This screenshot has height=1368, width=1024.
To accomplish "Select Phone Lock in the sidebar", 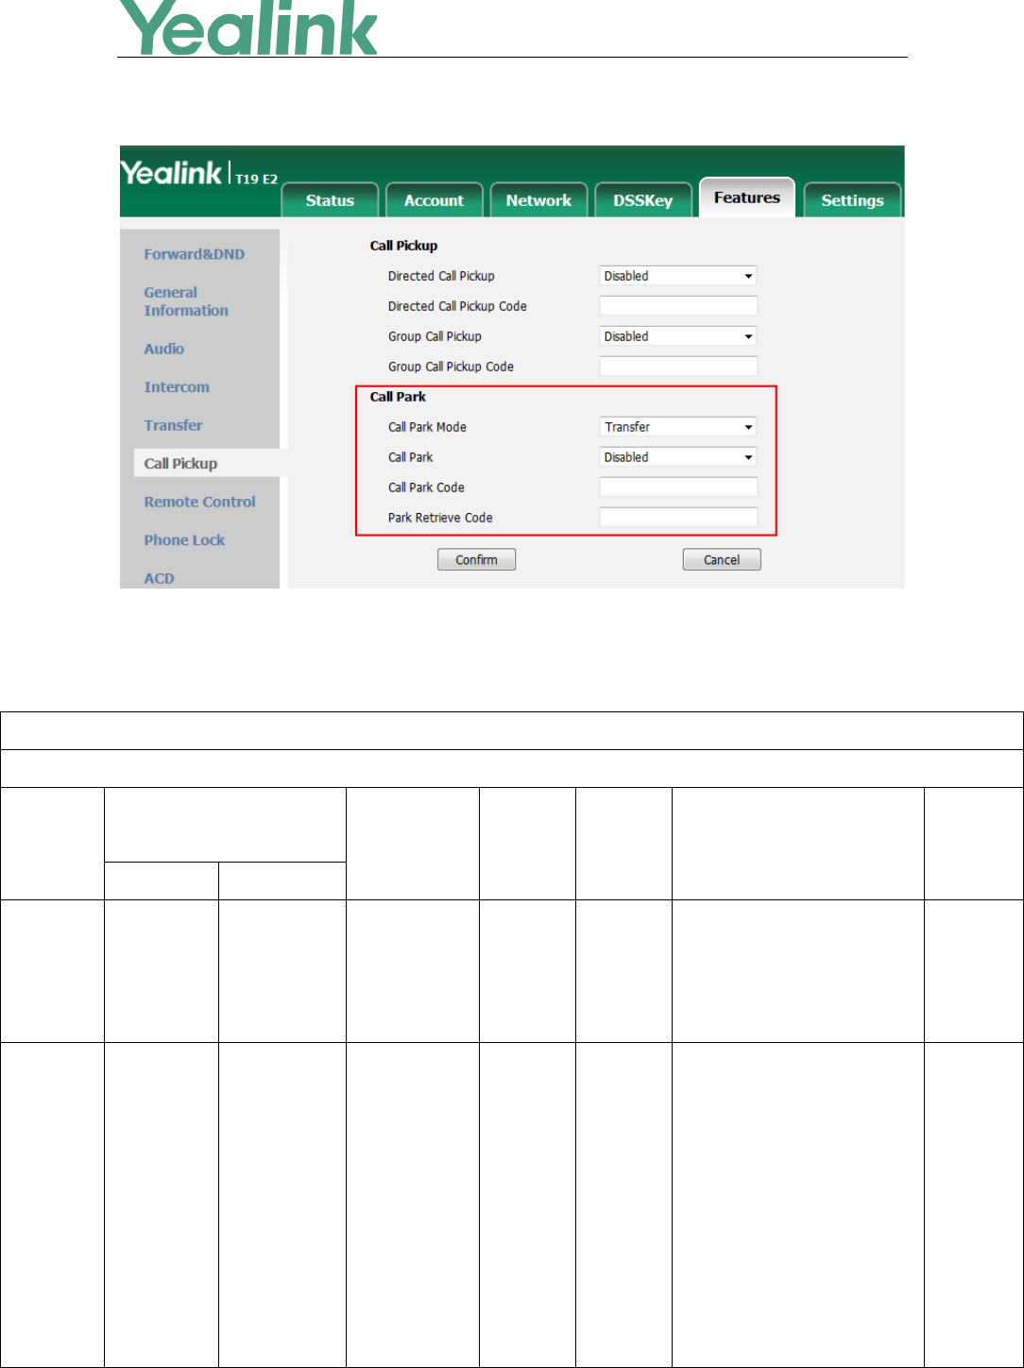I will coord(184,540).
